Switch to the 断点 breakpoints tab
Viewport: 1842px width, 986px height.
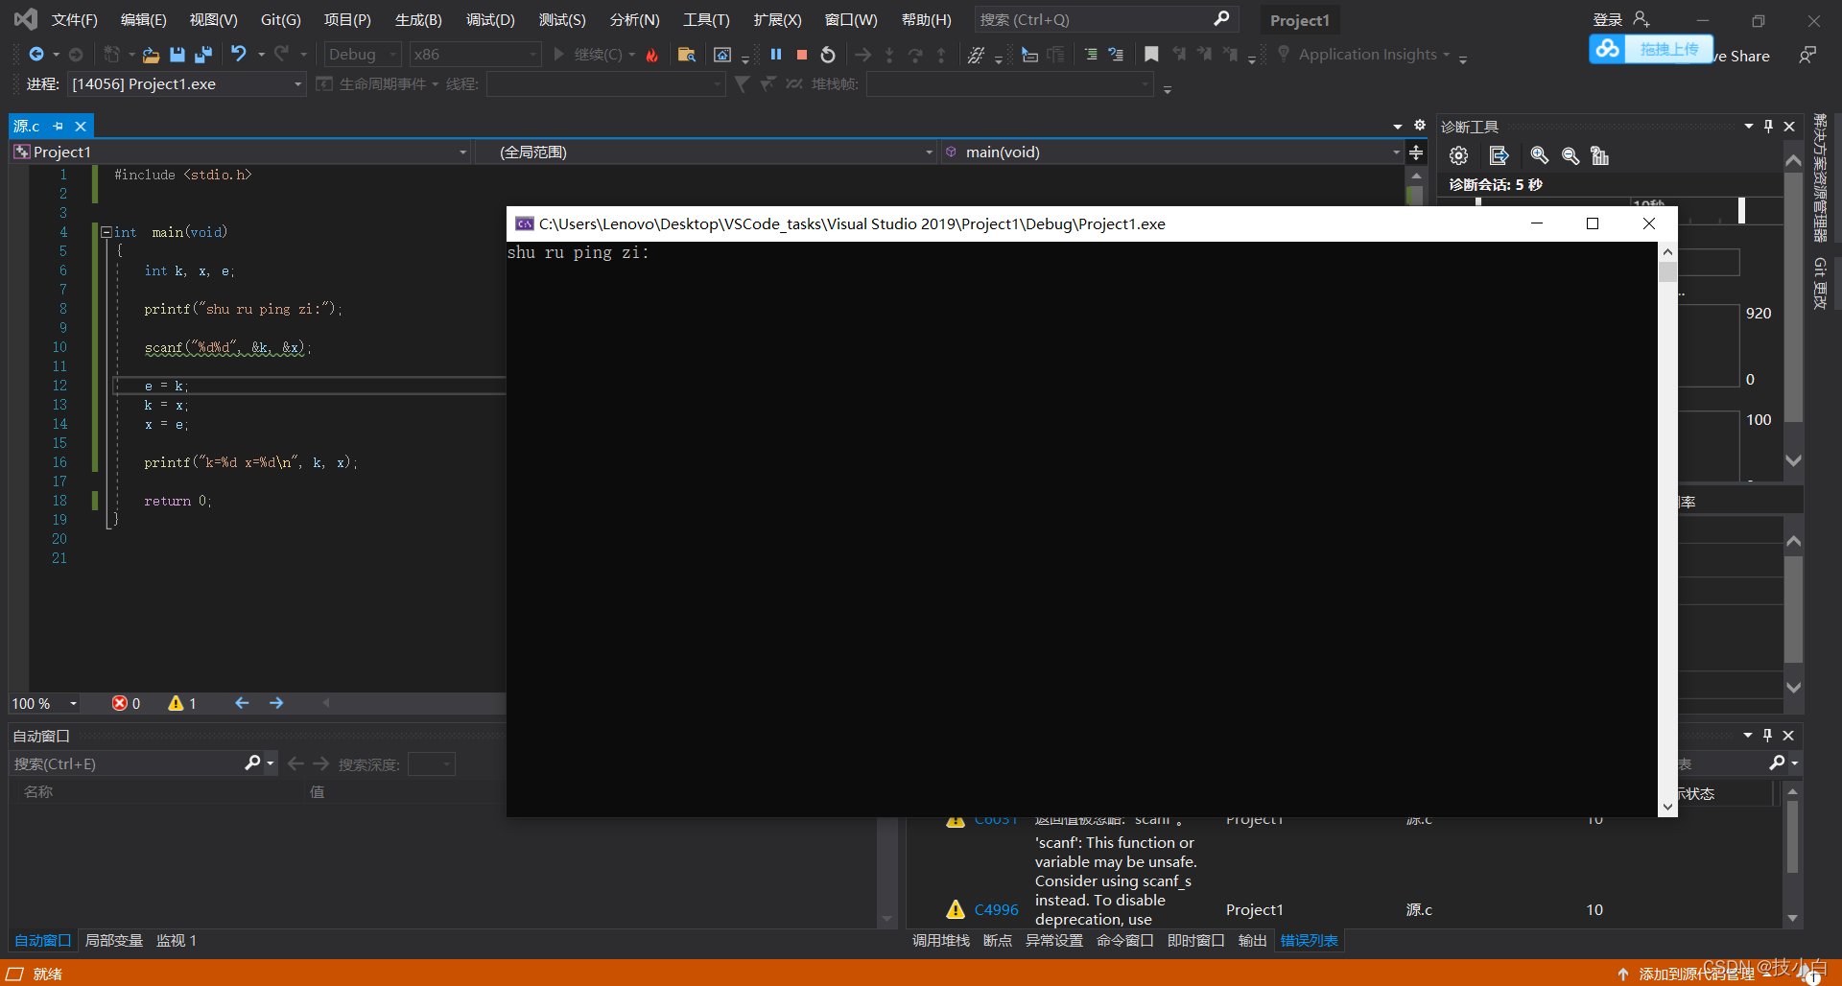(x=998, y=940)
